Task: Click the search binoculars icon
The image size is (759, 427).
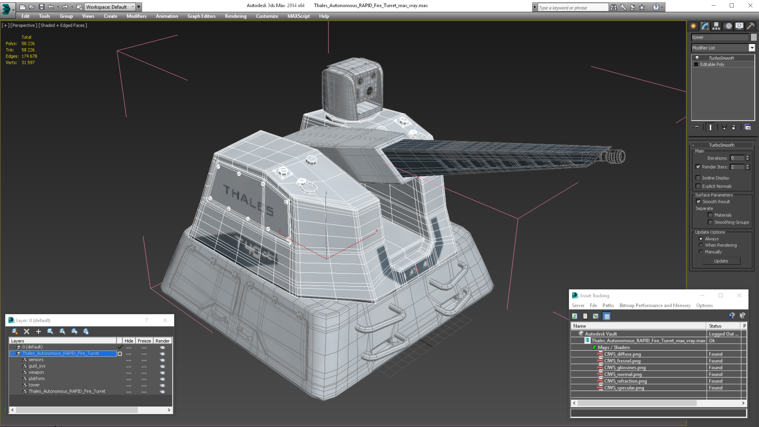Action: [614, 7]
